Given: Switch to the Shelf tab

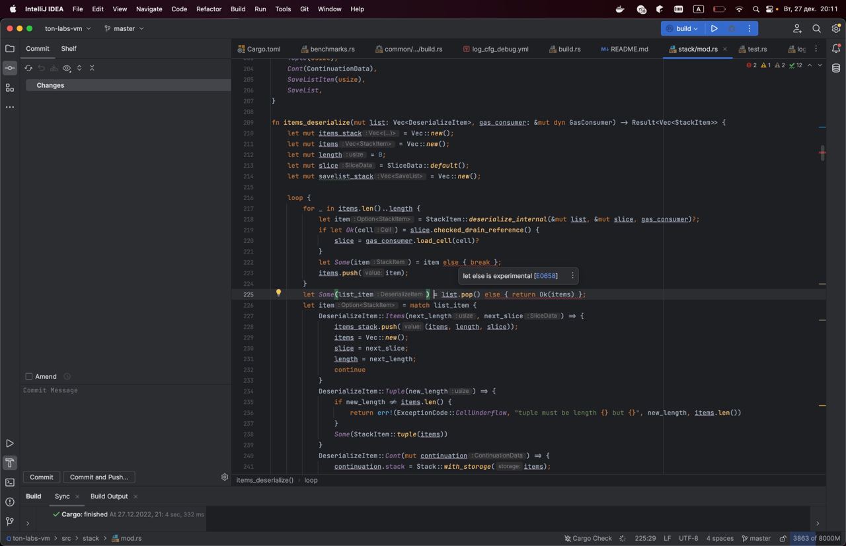Looking at the screenshot, I should [69, 48].
